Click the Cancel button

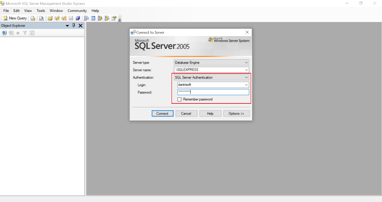tap(186, 113)
